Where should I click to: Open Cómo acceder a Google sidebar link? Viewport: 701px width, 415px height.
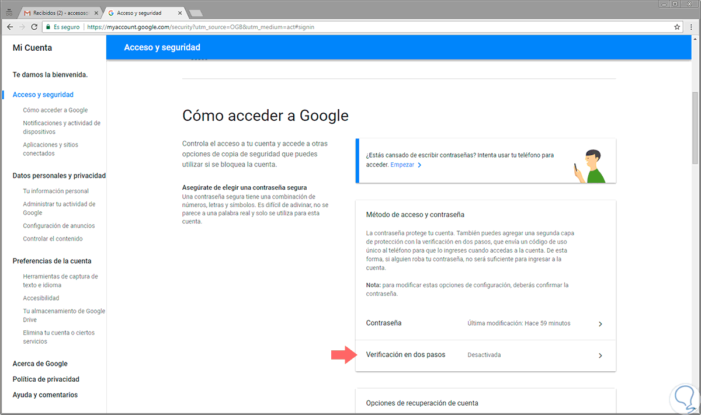pos(55,110)
